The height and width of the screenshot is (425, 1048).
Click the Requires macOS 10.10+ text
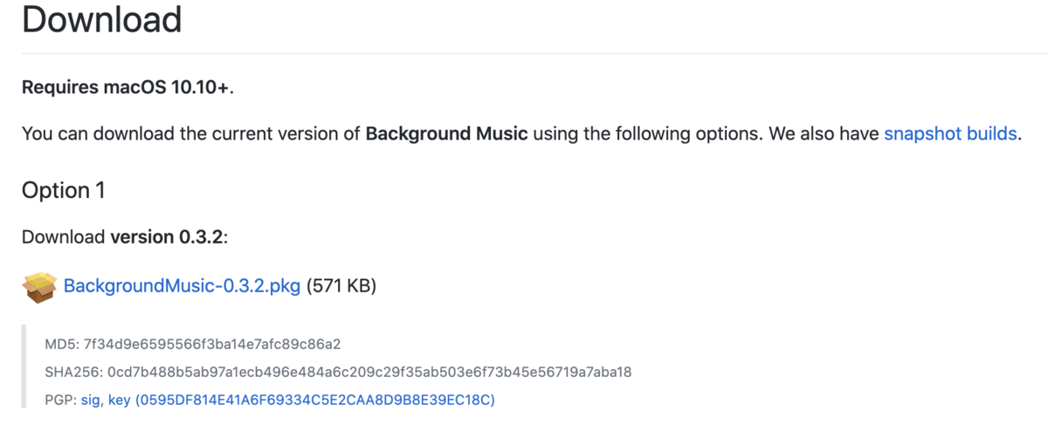pos(128,87)
